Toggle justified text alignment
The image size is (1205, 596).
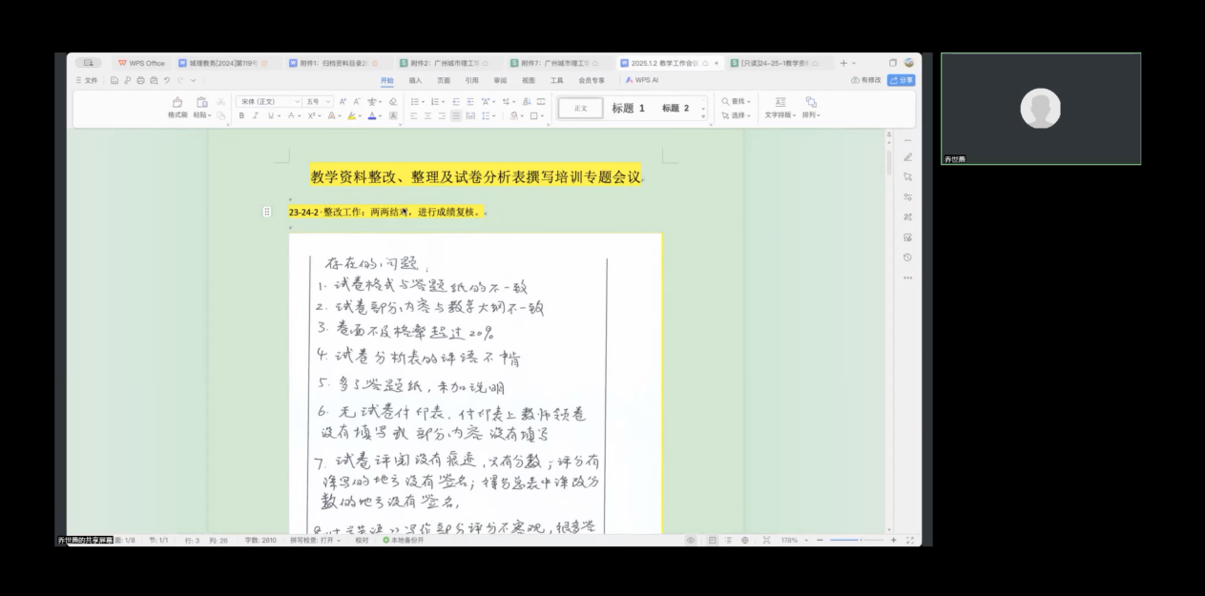(x=456, y=115)
